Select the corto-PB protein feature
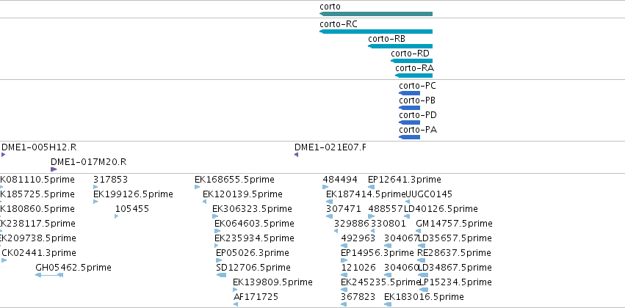Screen dimensions: 625x308 [409, 108]
